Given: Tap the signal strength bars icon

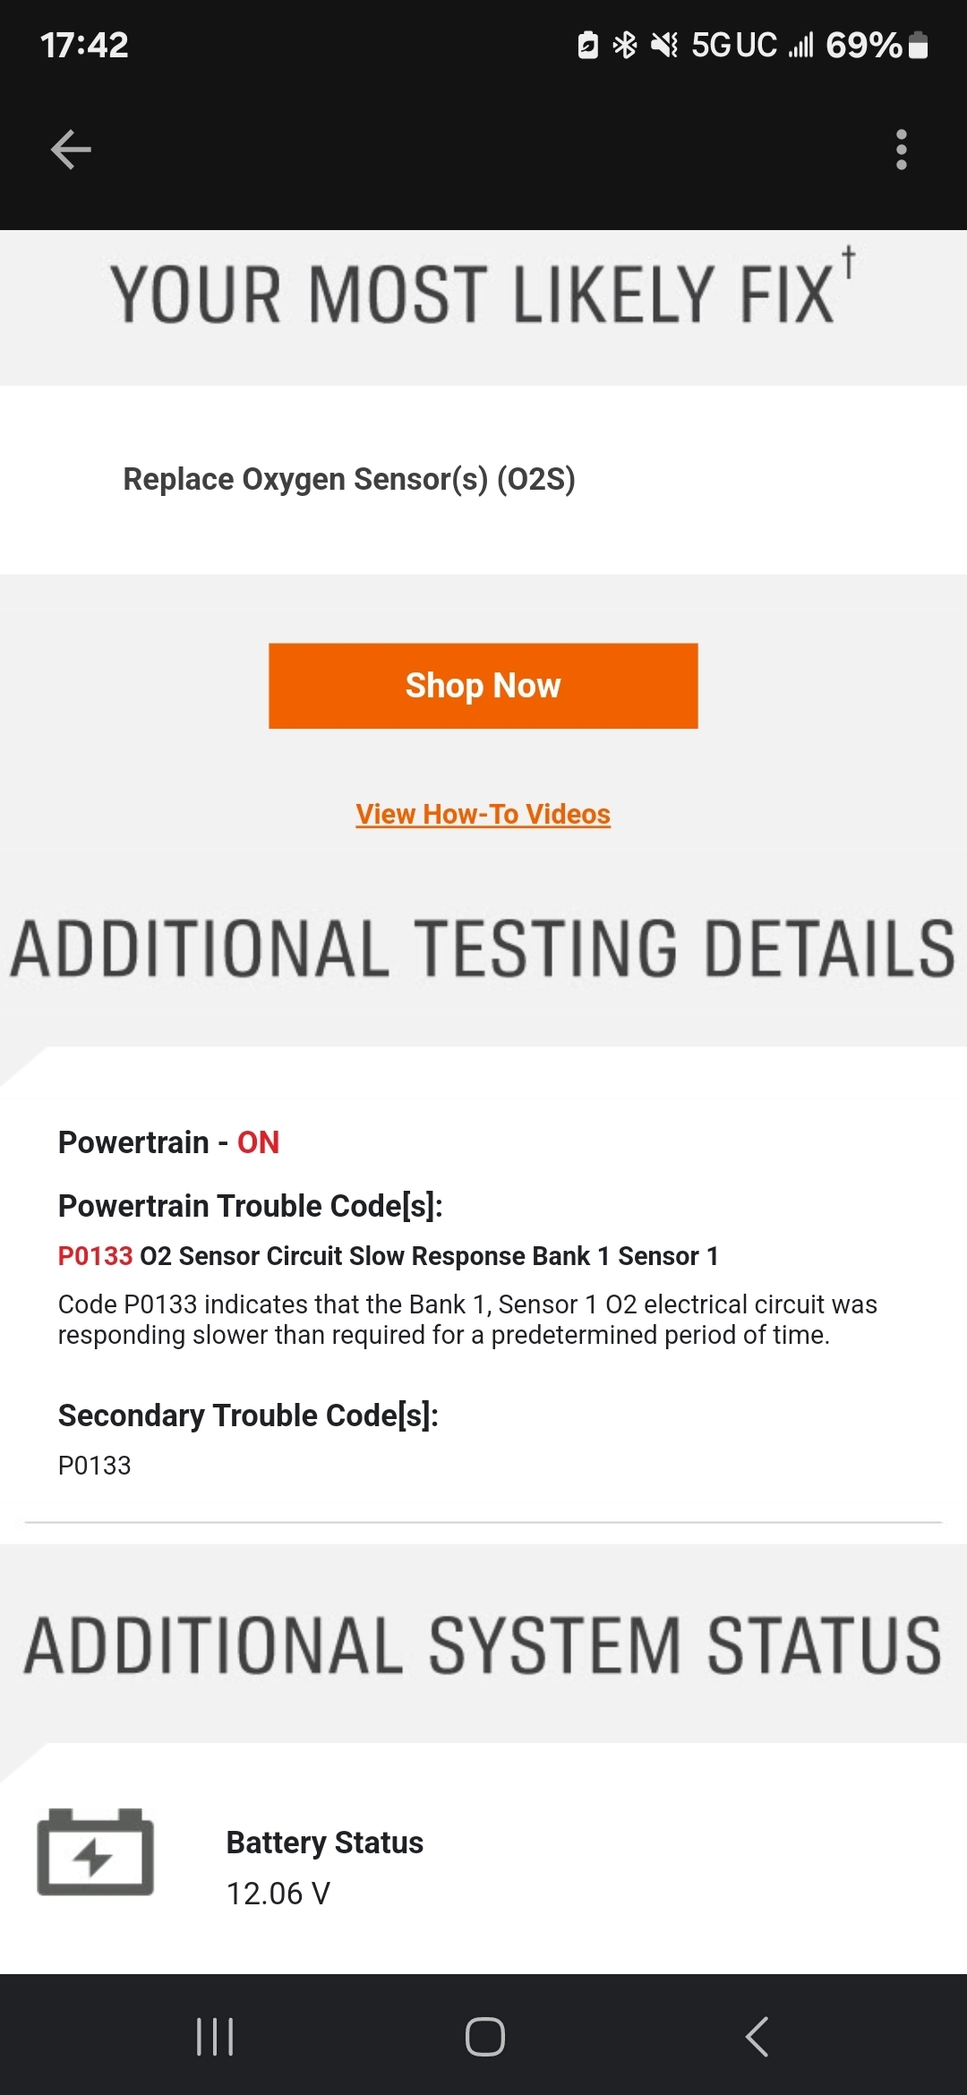Looking at the screenshot, I should click(x=800, y=45).
